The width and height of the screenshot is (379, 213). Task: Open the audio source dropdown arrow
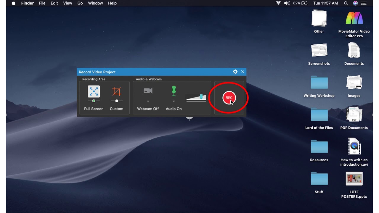tap(174, 101)
